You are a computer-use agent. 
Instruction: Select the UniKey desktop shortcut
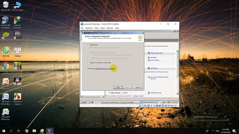(18, 52)
